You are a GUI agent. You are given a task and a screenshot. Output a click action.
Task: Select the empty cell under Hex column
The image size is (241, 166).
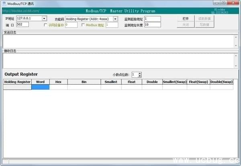[58, 87]
